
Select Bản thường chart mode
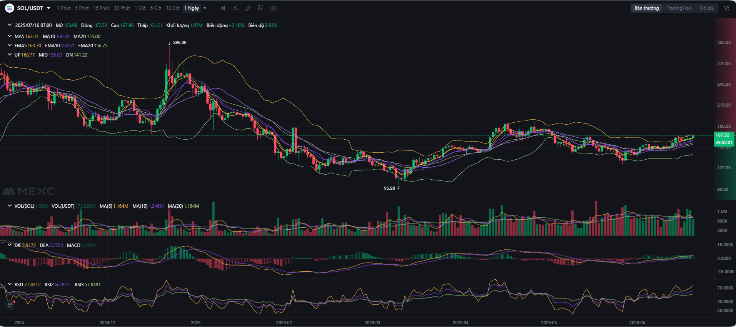(647, 8)
